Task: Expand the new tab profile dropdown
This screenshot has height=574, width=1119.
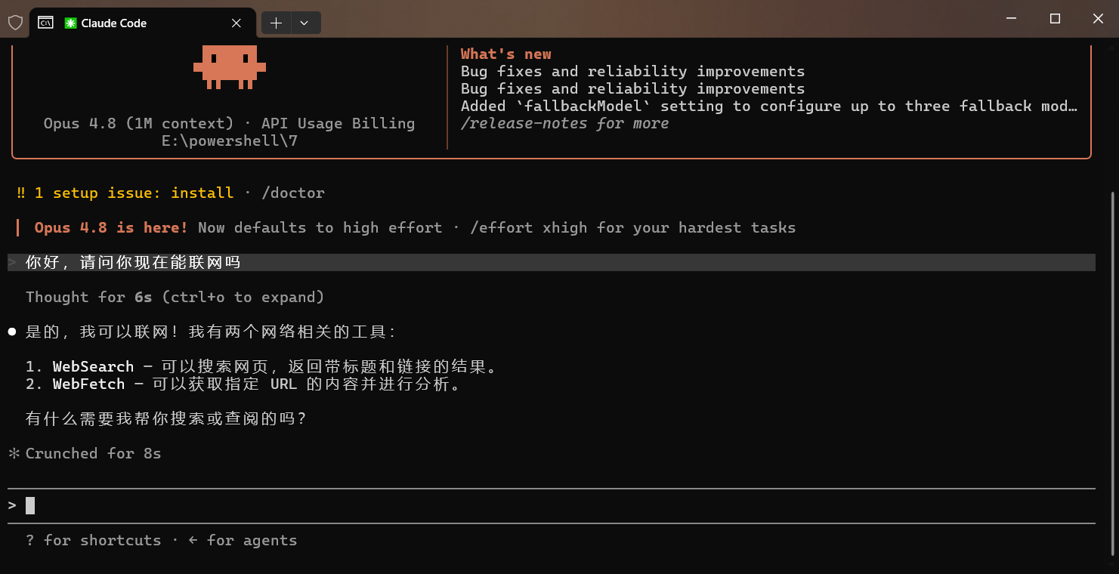Action: [304, 23]
